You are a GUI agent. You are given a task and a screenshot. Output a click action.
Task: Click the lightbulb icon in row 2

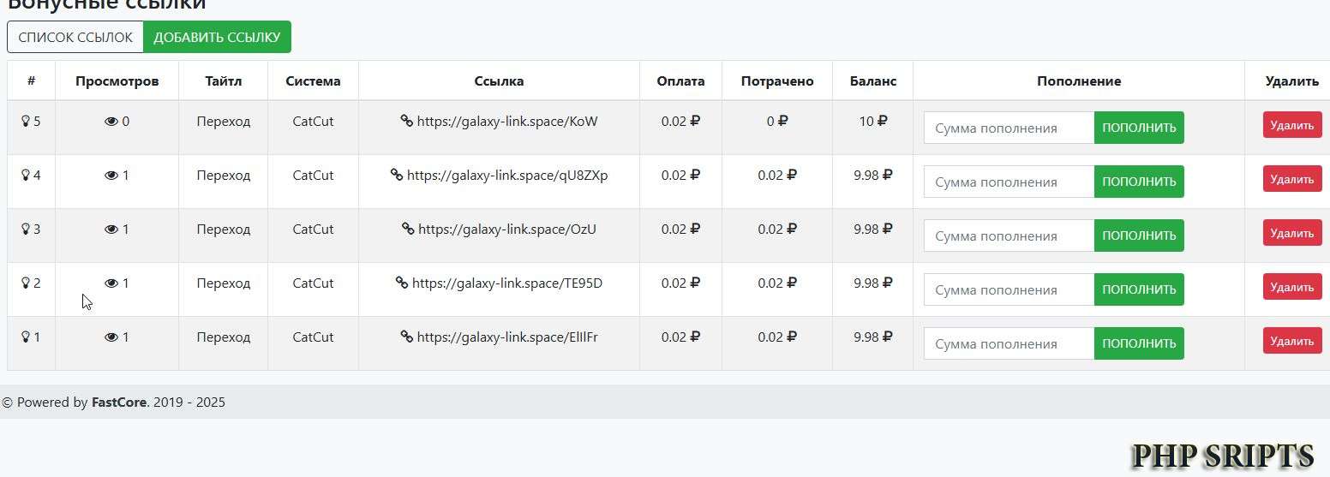pyautogui.click(x=25, y=283)
